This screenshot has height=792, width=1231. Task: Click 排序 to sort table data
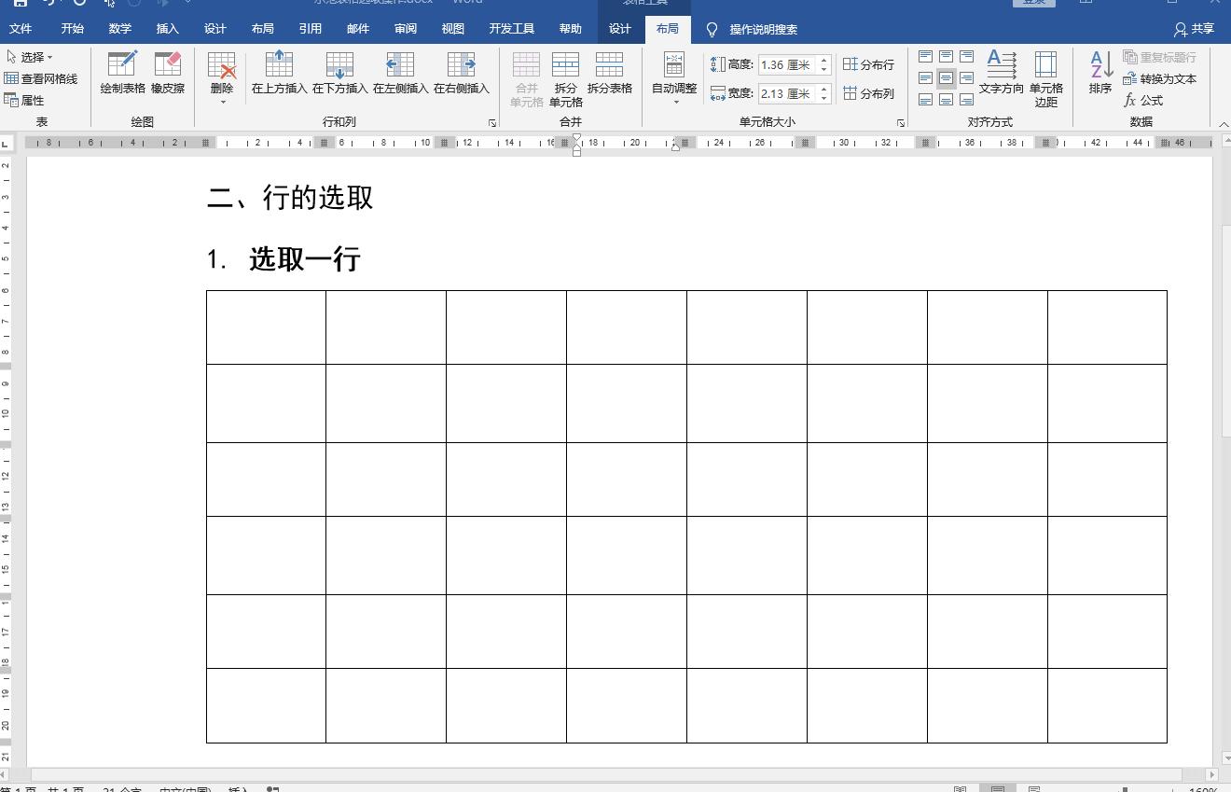1100,75
